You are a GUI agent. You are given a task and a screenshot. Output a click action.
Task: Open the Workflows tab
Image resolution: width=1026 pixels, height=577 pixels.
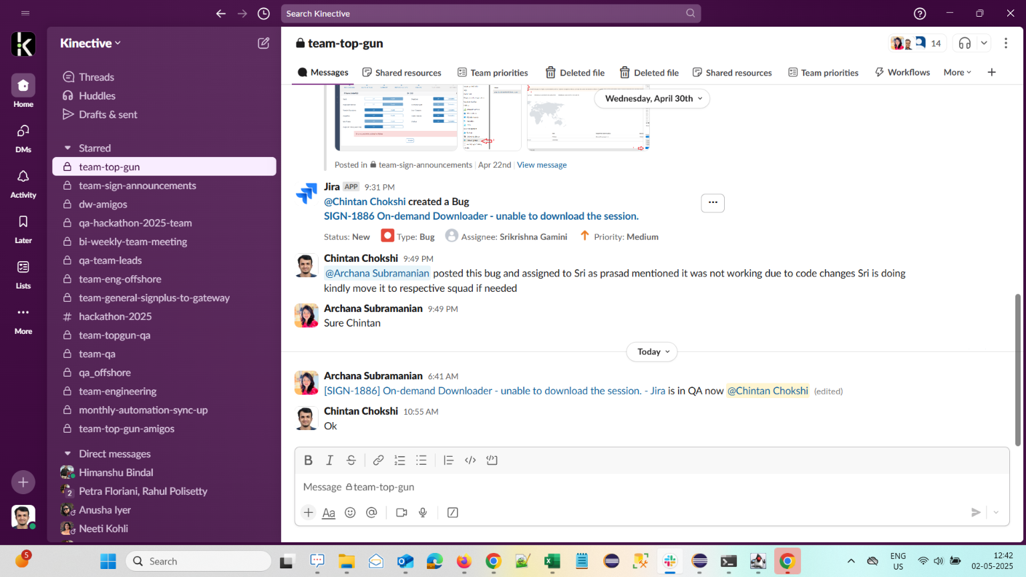click(902, 72)
